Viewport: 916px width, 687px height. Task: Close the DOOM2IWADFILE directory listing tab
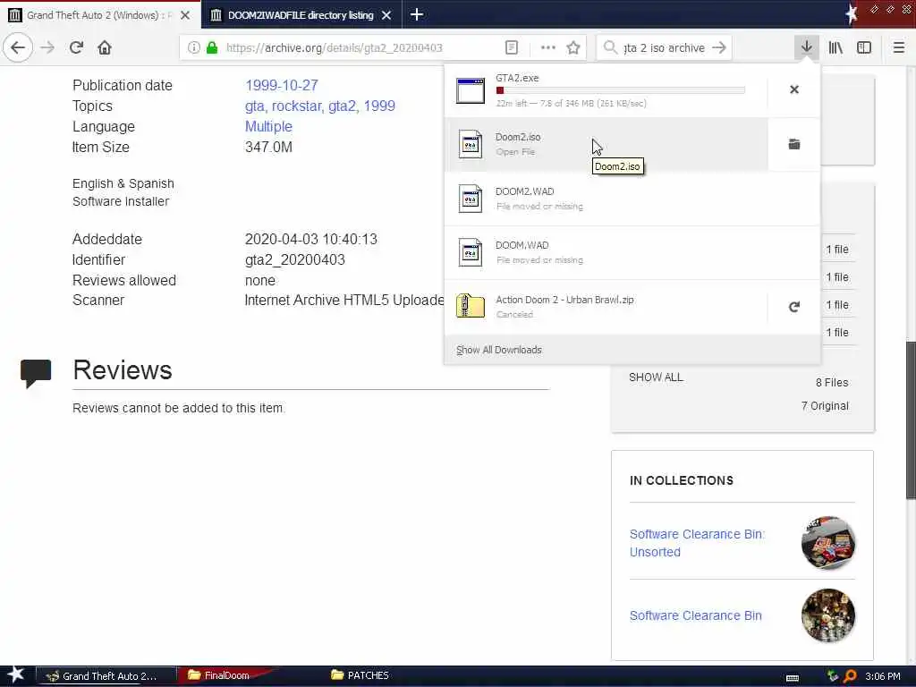(386, 15)
